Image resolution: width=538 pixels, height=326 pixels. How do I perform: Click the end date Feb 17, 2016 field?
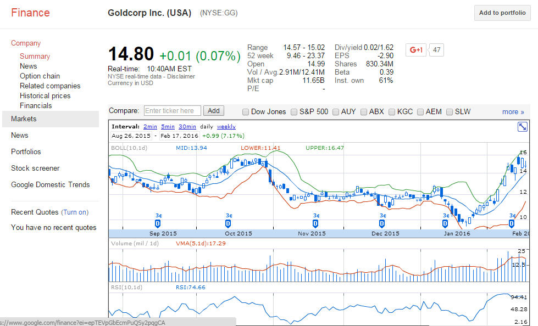[180, 136]
